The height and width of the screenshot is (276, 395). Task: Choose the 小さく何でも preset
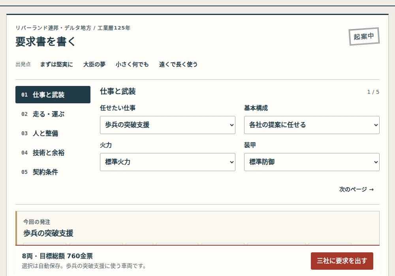132,64
